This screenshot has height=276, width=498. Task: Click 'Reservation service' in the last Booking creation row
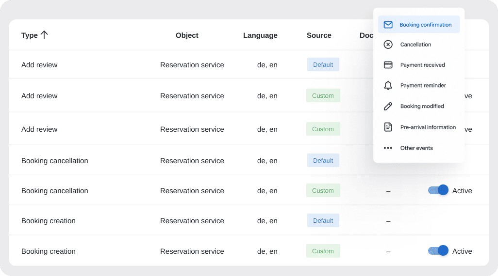[192, 251]
